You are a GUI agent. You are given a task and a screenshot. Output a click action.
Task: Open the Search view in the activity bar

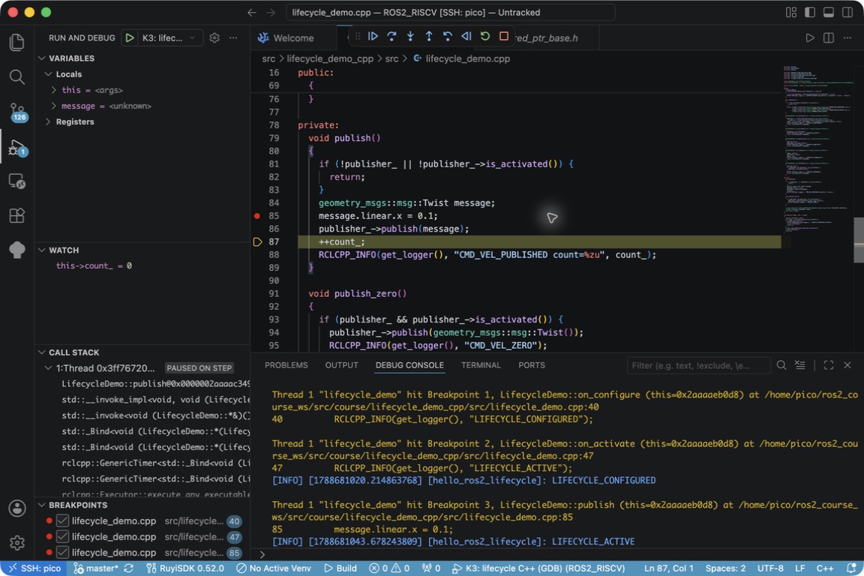(x=17, y=76)
